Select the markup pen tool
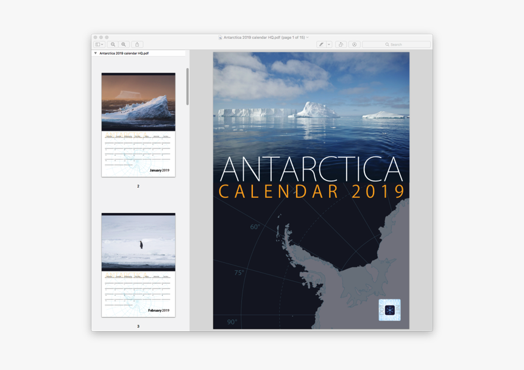This screenshot has width=524, height=370. pyautogui.click(x=321, y=44)
